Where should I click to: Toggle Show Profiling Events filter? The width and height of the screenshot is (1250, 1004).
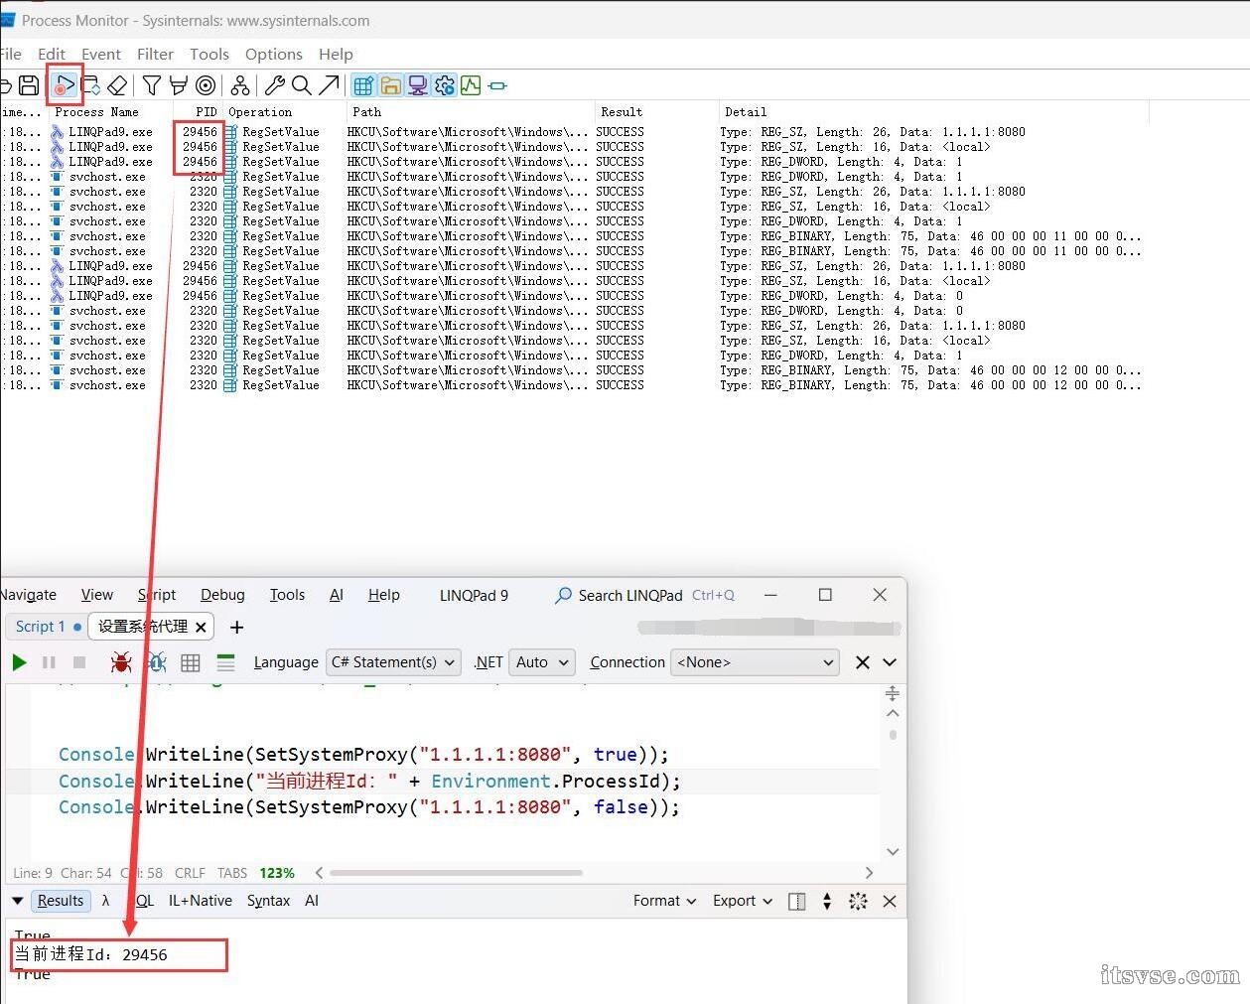(x=471, y=85)
